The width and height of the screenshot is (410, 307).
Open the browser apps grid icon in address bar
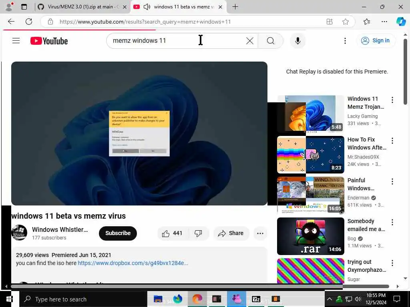[x=330, y=22]
